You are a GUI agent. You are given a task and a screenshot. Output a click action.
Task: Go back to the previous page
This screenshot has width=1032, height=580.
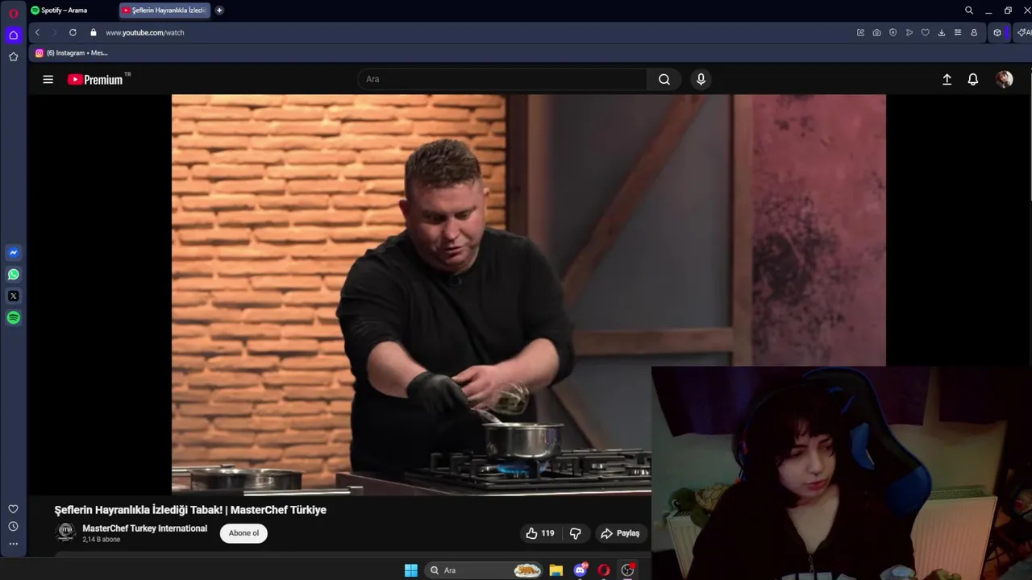(37, 32)
